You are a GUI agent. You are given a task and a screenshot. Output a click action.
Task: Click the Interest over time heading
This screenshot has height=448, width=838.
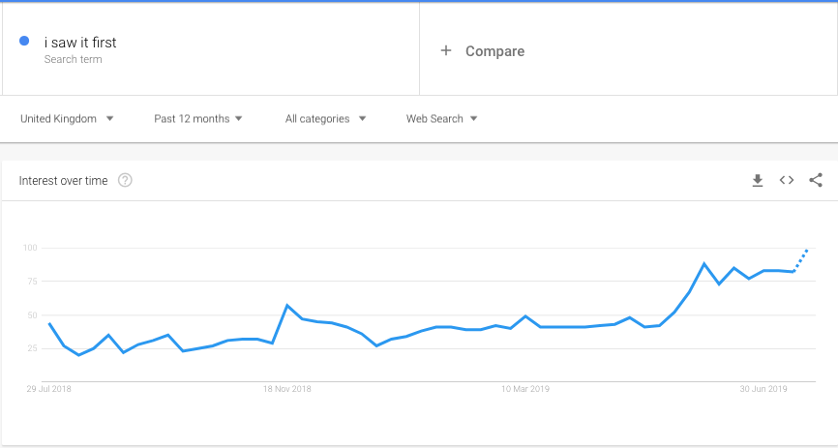click(63, 181)
